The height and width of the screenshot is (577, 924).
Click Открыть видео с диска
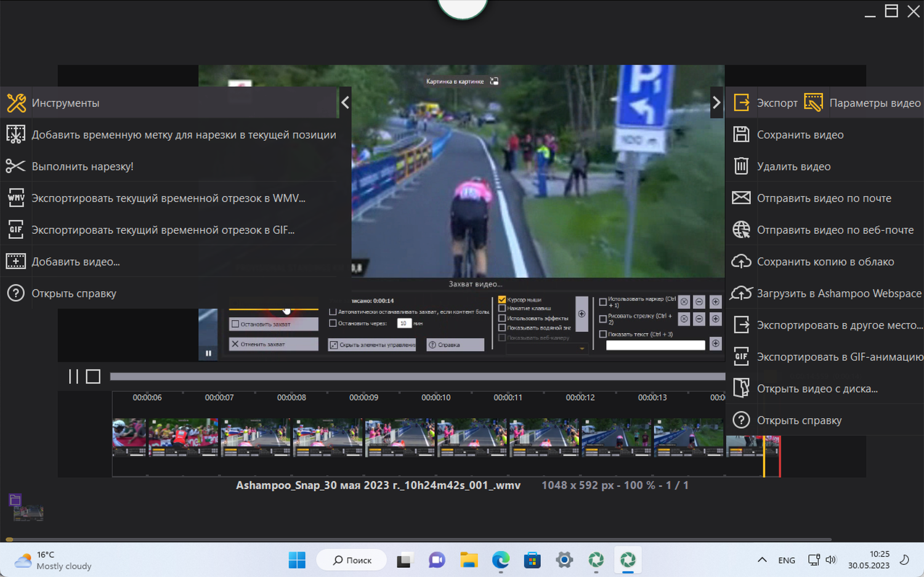point(817,389)
